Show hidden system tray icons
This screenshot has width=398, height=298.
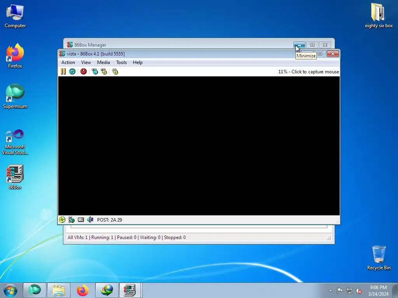click(x=330, y=291)
